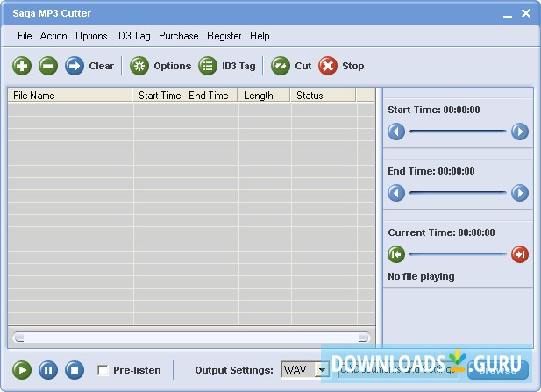This screenshot has width=541, height=392.
Task: Click the blue arrow Clear icon
Action: click(x=75, y=66)
